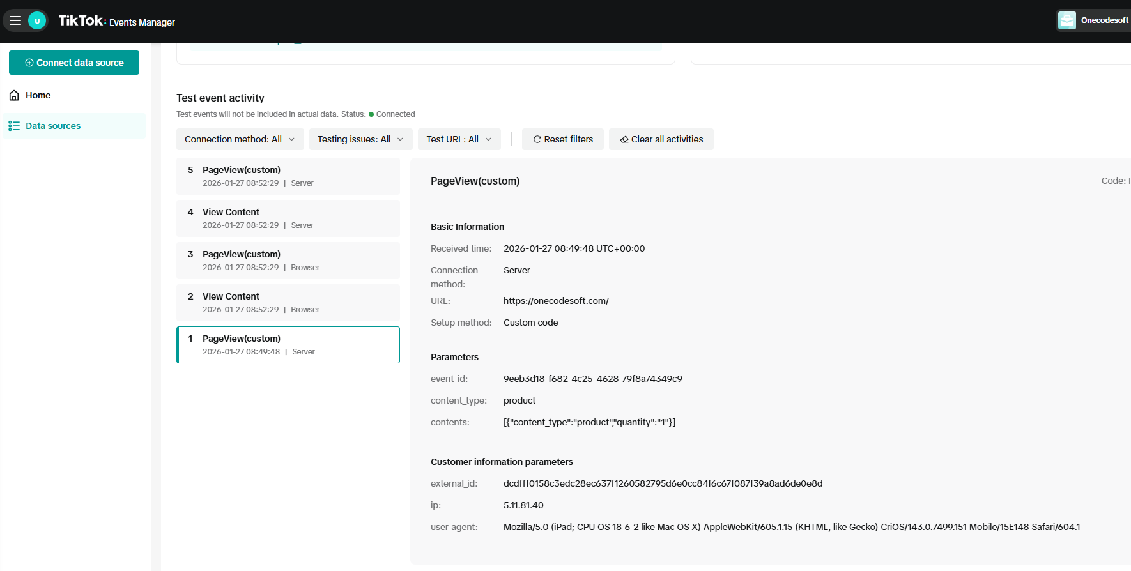Click the Customer information parameters heading
Screen dimensions: 1131x571
[x=502, y=462]
